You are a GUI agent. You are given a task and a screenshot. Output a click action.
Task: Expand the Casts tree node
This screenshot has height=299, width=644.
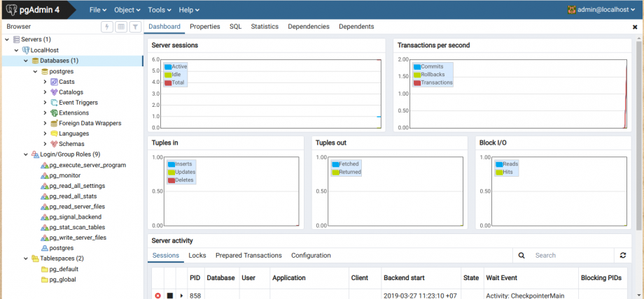(x=45, y=82)
